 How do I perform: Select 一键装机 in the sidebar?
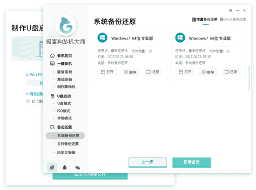[65, 64]
